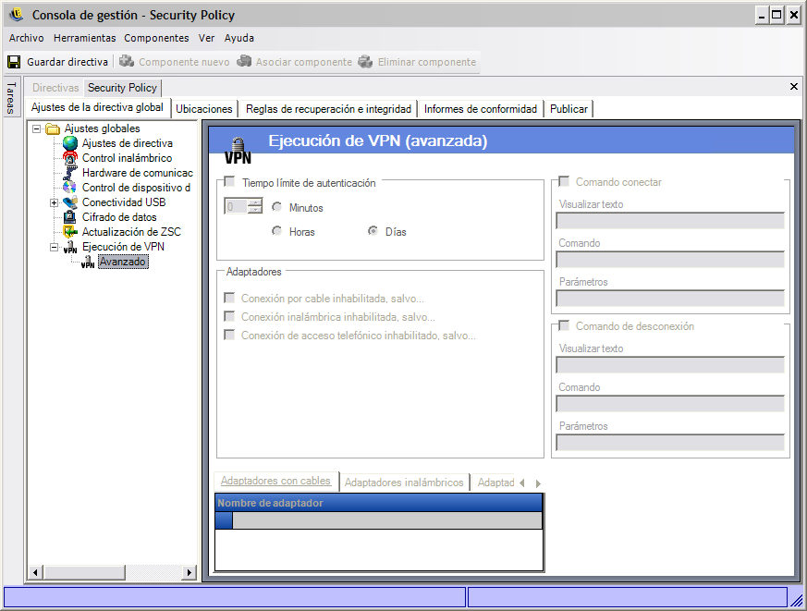
Task: Enable the Comando conectar checkbox
Action: click(564, 181)
